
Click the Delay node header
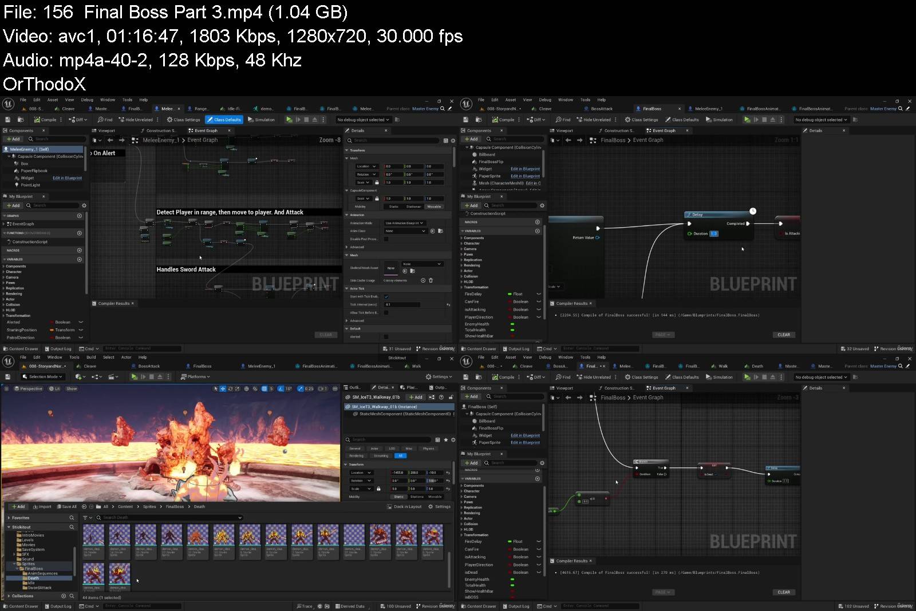coord(718,215)
